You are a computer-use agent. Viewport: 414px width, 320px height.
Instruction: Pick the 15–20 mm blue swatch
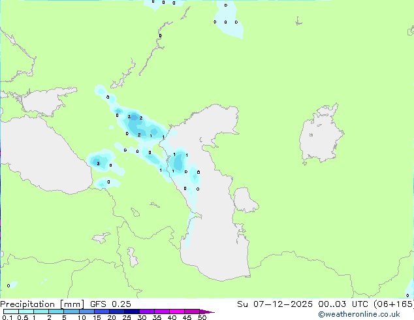coord(102,312)
